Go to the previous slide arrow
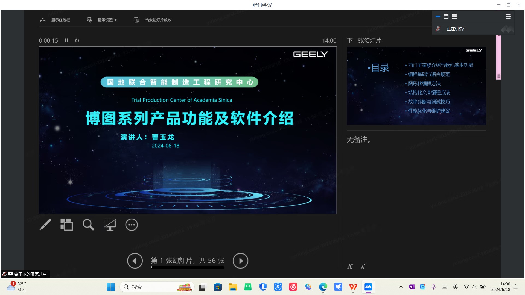The height and width of the screenshot is (295, 525). tap(135, 261)
